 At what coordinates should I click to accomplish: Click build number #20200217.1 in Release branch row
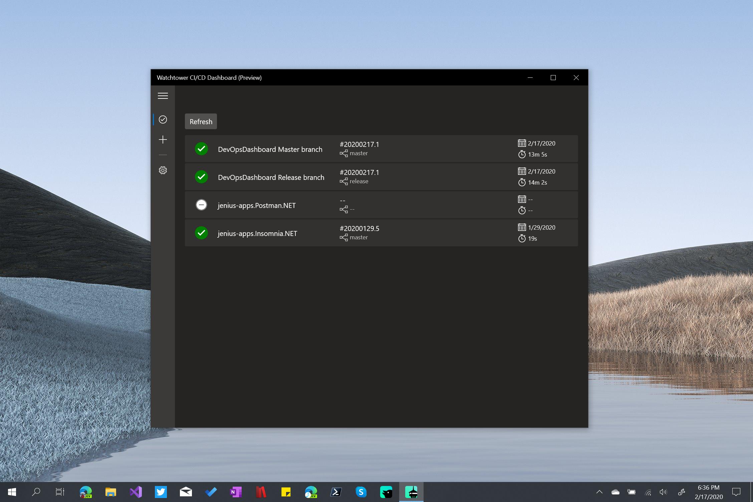(x=359, y=173)
